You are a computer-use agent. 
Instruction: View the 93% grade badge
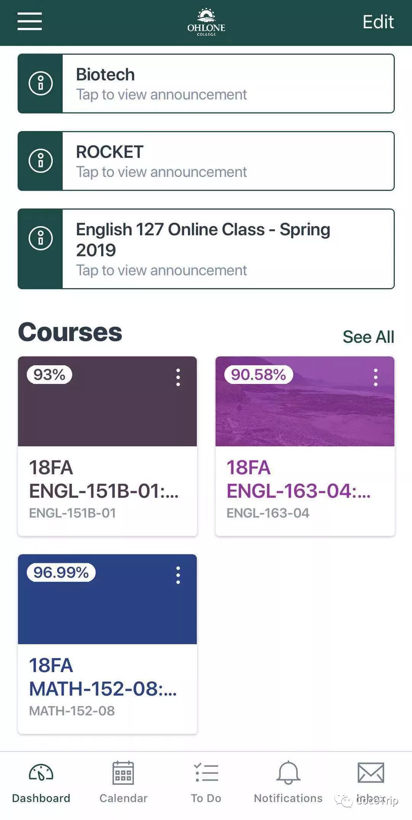(x=49, y=375)
